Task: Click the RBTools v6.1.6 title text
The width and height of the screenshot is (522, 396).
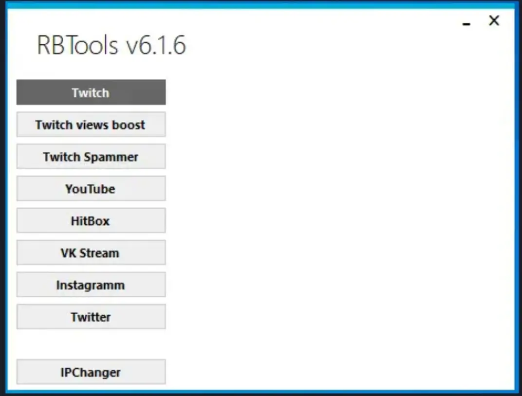Action: pos(111,45)
